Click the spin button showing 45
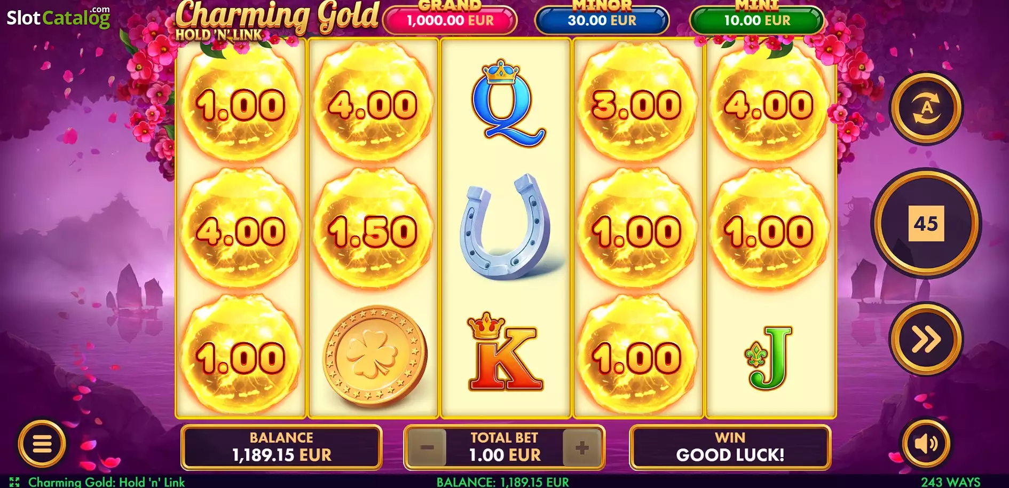 click(x=926, y=223)
